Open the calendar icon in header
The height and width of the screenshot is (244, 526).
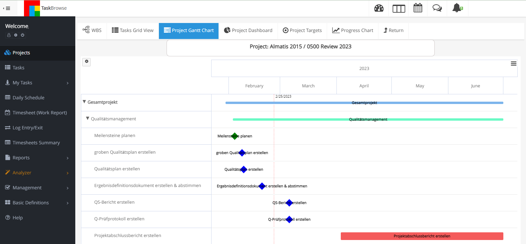[418, 8]
